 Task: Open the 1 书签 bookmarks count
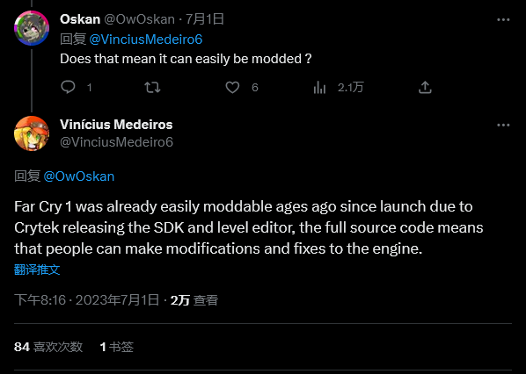(x=117, y=347)
